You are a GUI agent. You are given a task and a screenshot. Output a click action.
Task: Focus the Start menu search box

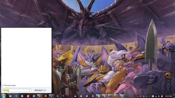pyautogui.click(x=17, y=90)
